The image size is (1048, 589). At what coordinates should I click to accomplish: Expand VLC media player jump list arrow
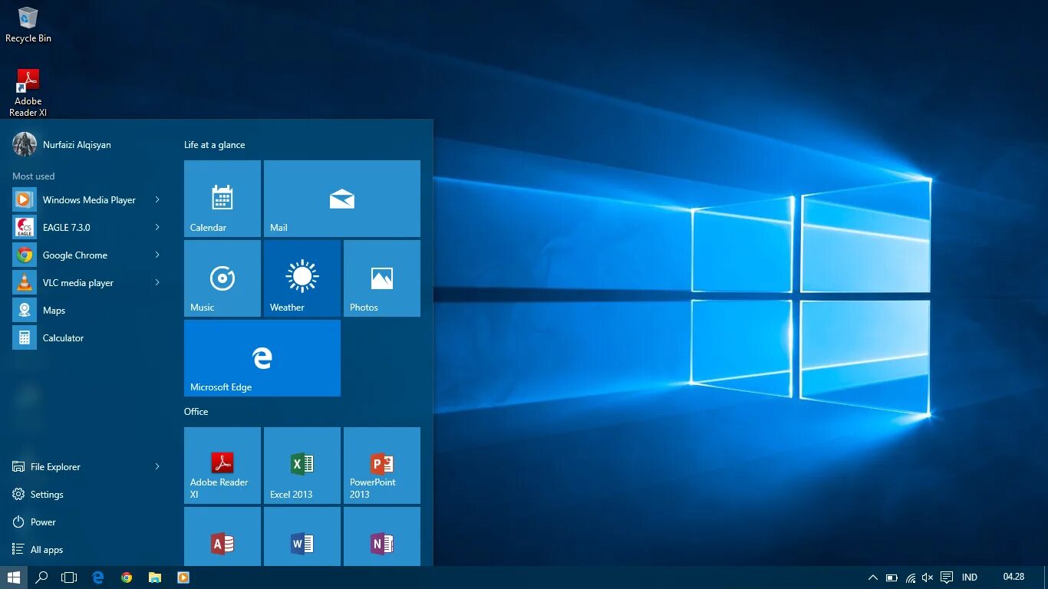click(x=157, y=282)
